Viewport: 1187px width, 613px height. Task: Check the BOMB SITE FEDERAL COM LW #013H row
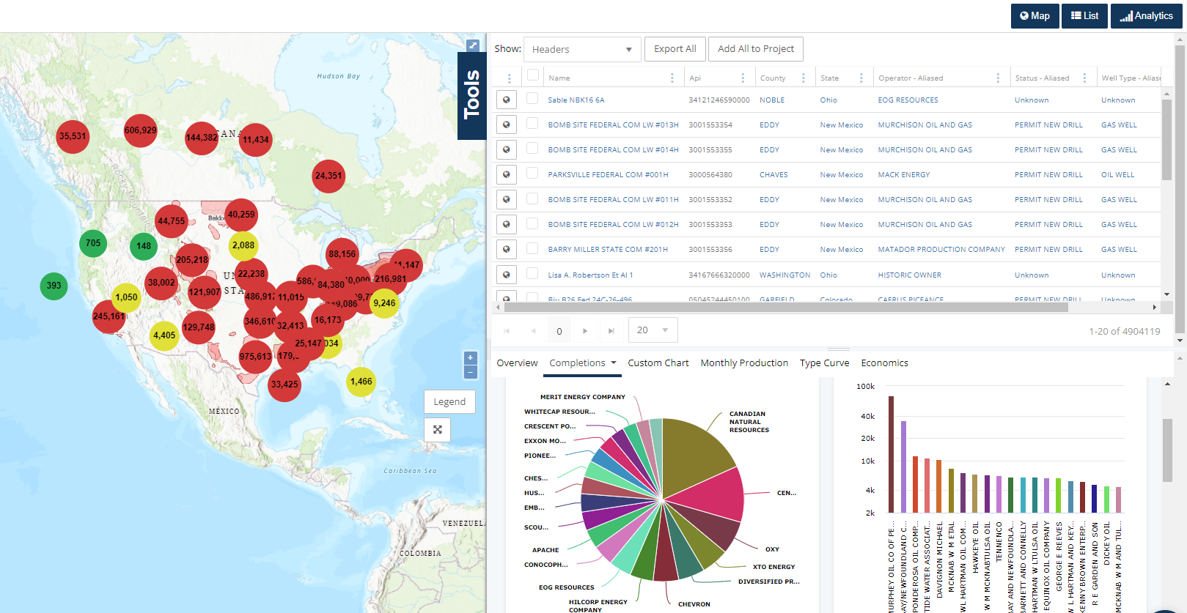pos(532,123)
